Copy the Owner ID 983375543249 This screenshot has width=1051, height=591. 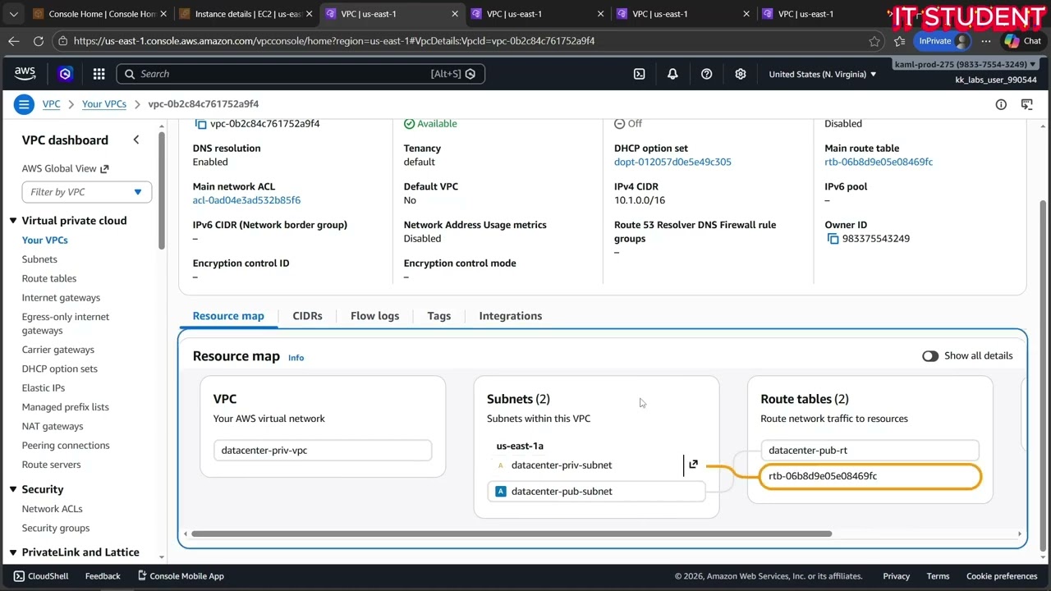(x=833, y=239)
